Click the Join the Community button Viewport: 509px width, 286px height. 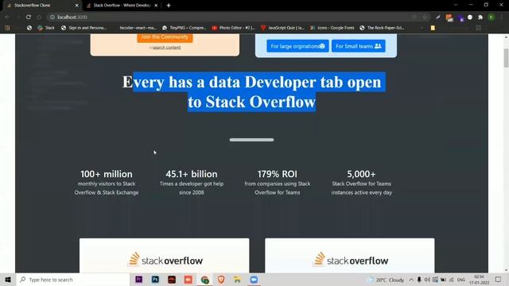pos(165,37)
